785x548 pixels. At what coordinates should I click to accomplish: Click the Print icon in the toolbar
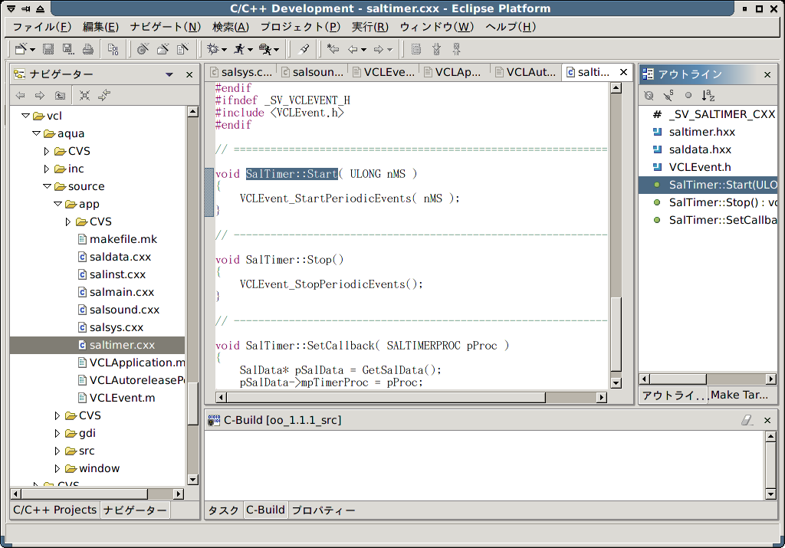(x=88, y=50)
